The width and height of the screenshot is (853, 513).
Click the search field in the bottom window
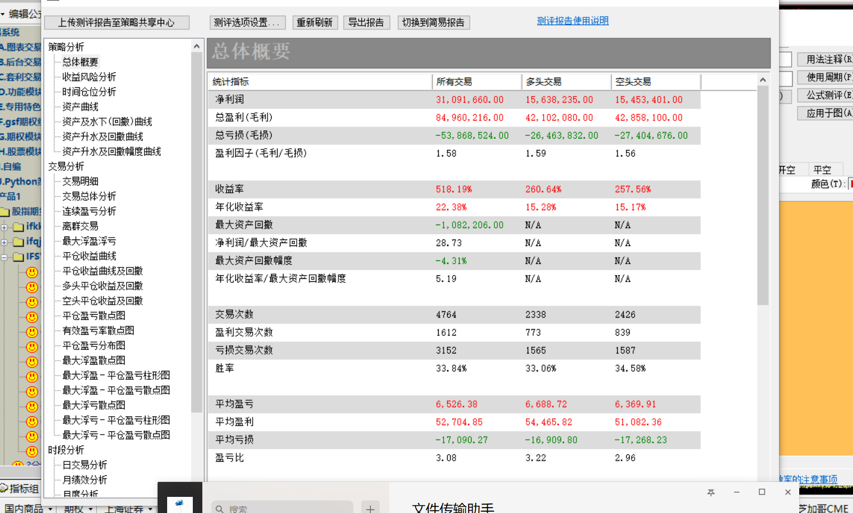[x=282, y=508]
